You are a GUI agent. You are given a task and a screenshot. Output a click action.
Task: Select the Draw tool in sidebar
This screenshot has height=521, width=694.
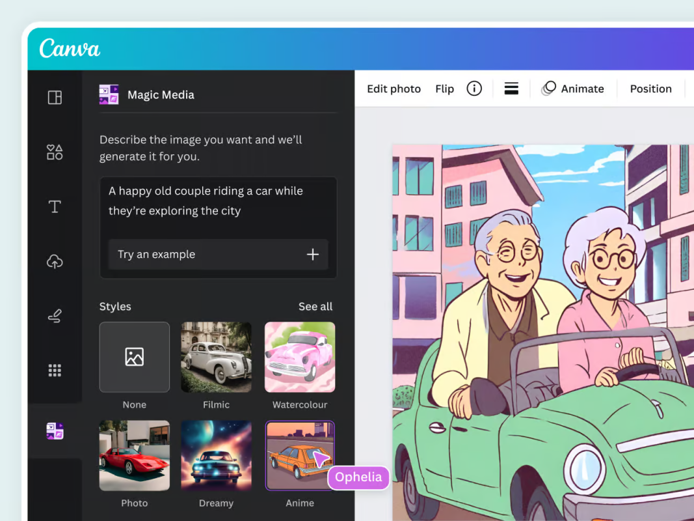point(55,317)
